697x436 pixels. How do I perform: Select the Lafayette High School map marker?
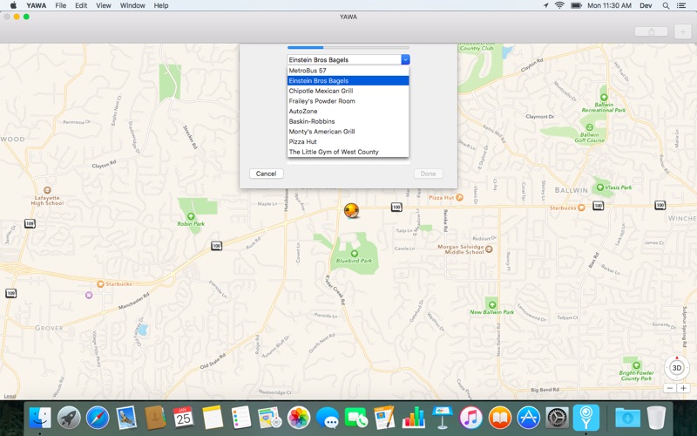coord(47,190)
